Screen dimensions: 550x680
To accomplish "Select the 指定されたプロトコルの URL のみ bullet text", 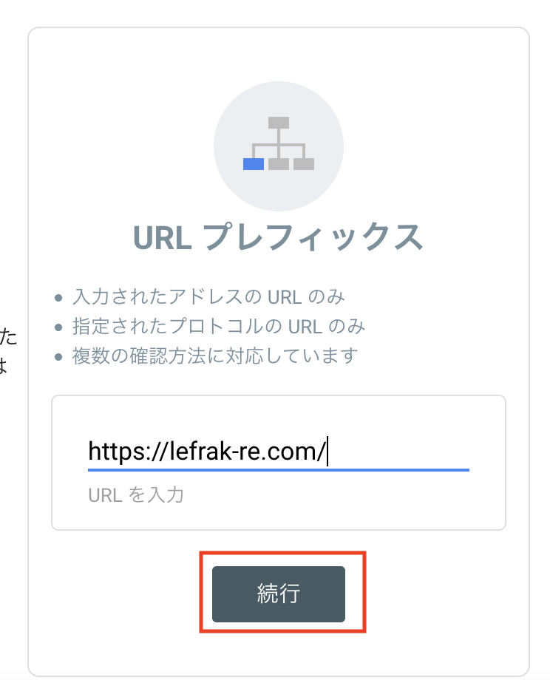I will [219, 327].
